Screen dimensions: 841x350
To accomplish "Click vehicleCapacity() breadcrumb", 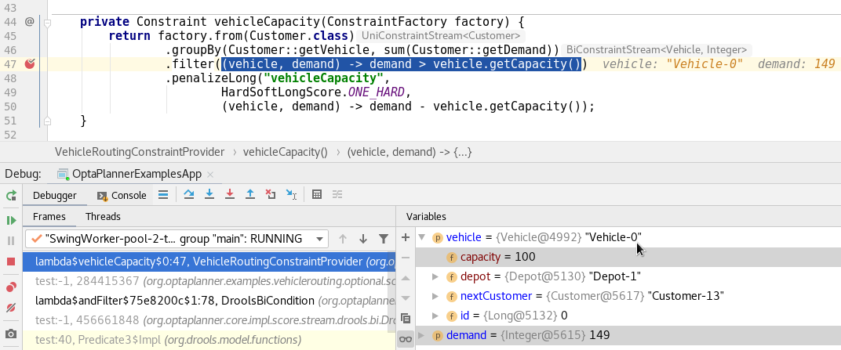I will [286, 152].
